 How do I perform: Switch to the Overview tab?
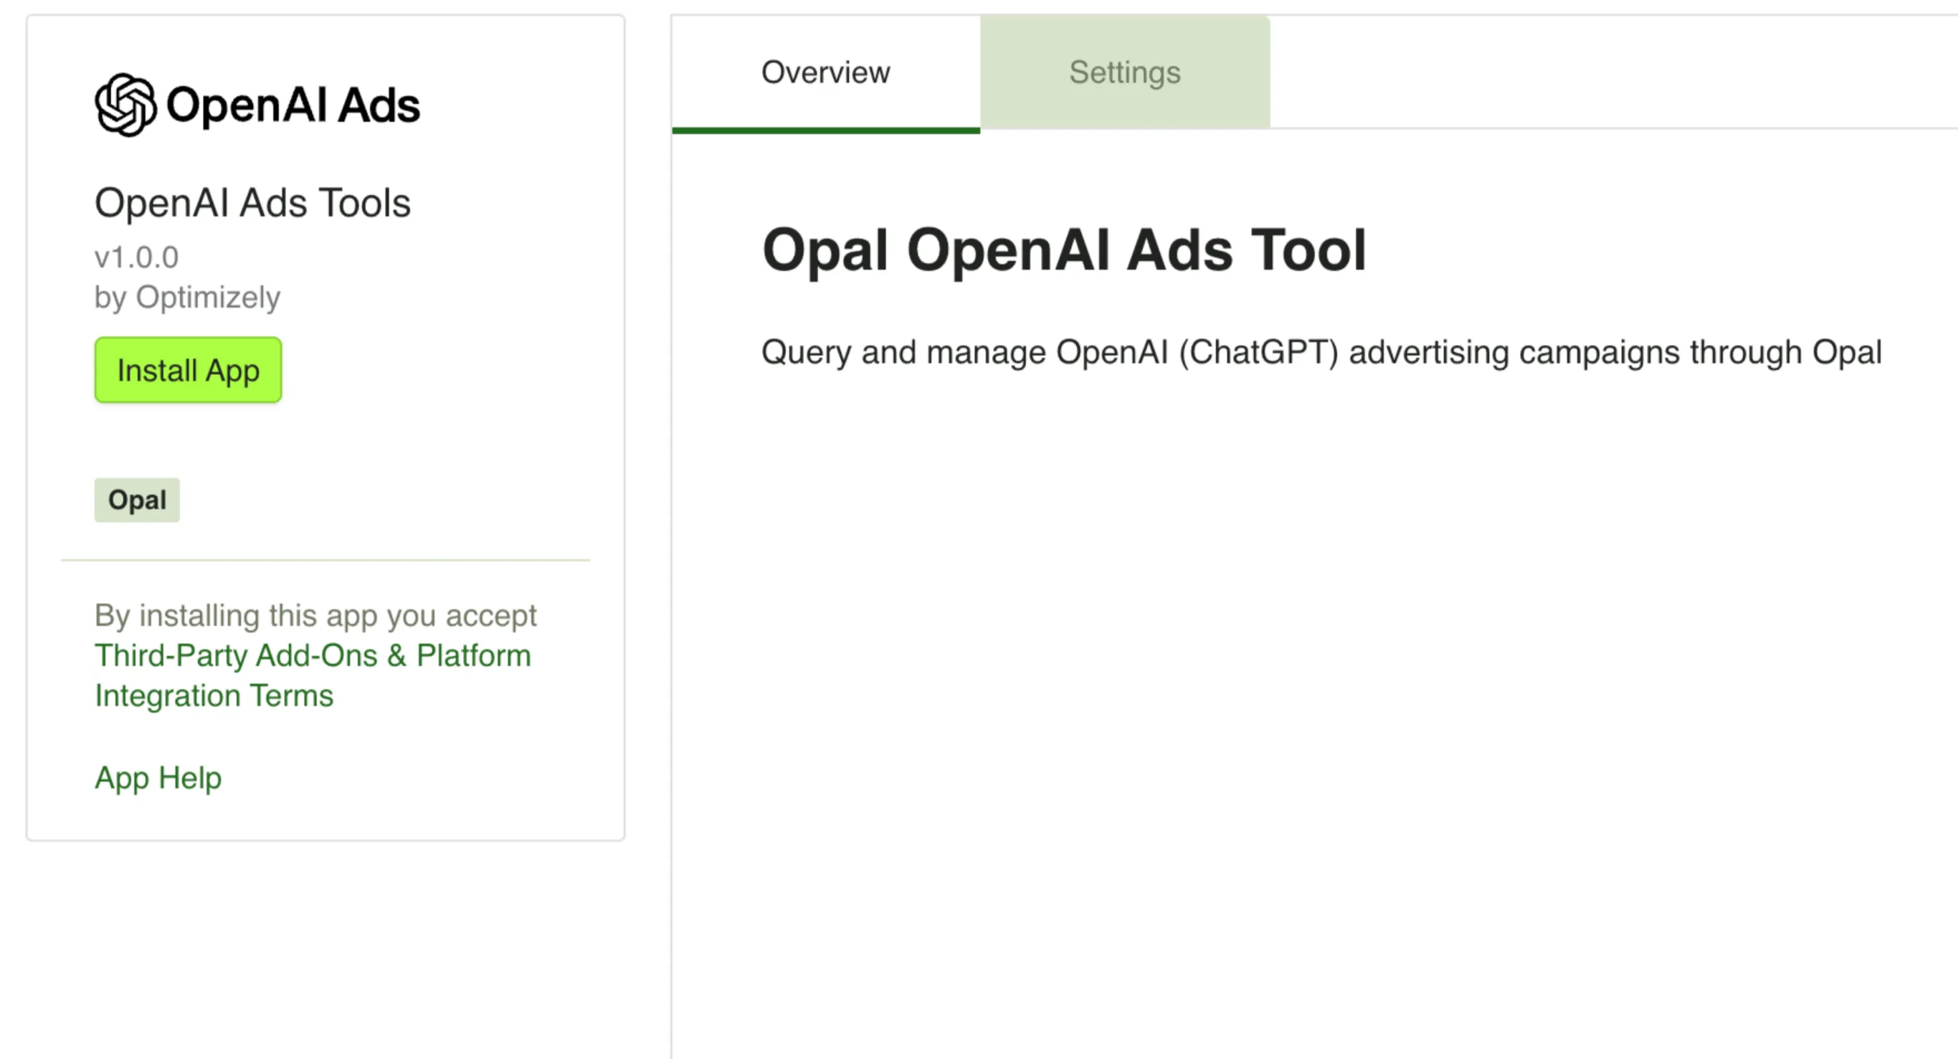tap(825, 73)
